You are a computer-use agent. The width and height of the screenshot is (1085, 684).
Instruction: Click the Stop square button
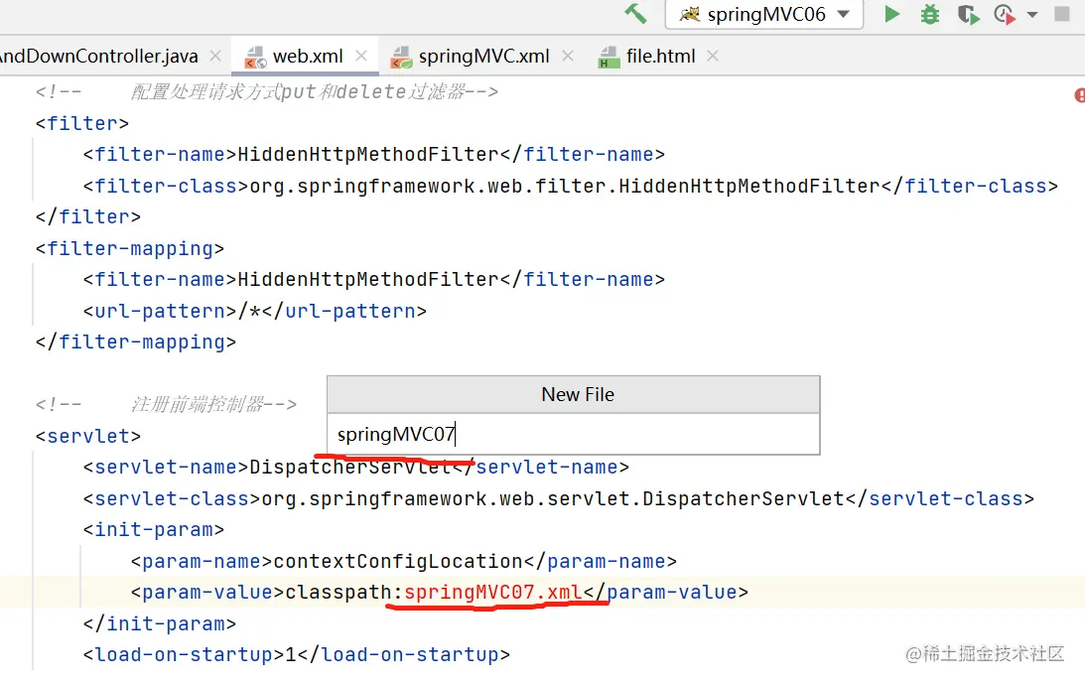pos(1061,14)
